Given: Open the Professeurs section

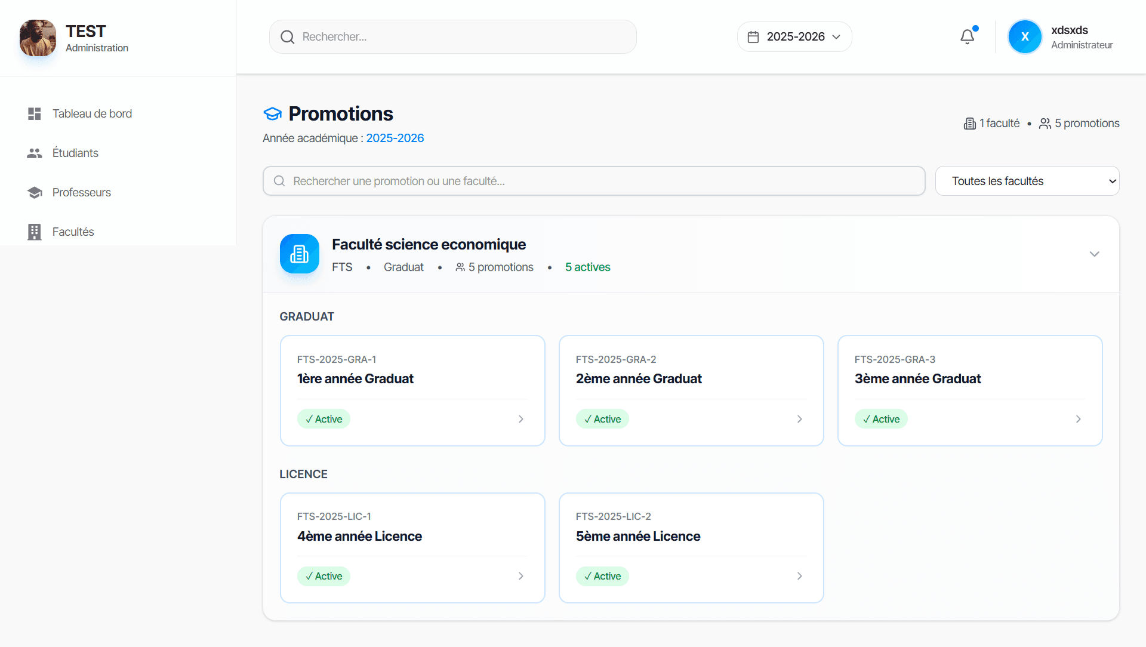Looking at the screenshot, I should 81,192.
